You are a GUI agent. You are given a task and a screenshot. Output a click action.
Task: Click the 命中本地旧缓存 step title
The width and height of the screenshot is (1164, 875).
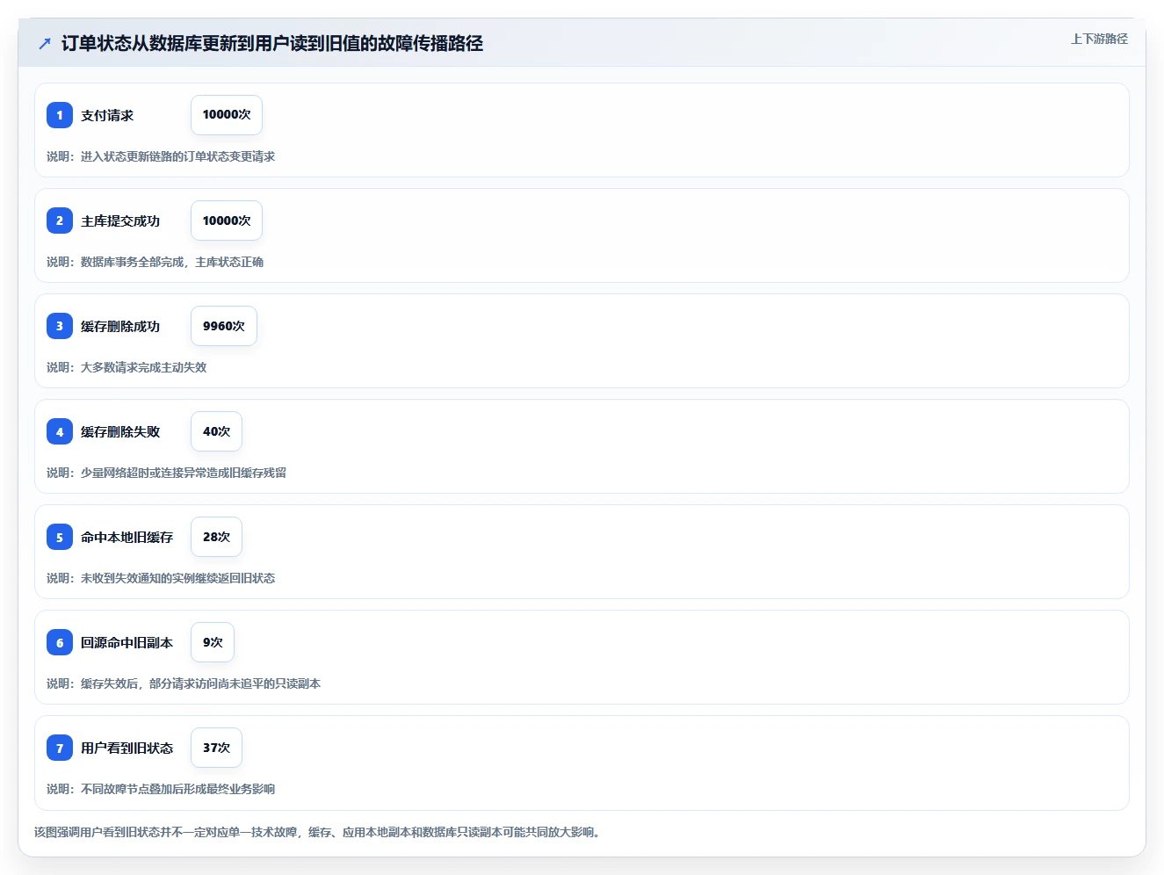click(x=127, y=537)
